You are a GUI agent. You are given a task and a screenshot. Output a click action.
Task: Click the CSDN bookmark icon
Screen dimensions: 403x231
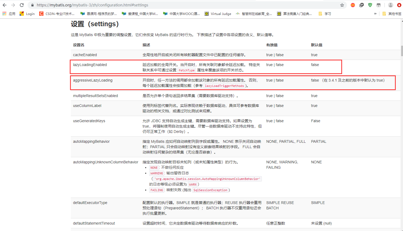tap(42, 14)
